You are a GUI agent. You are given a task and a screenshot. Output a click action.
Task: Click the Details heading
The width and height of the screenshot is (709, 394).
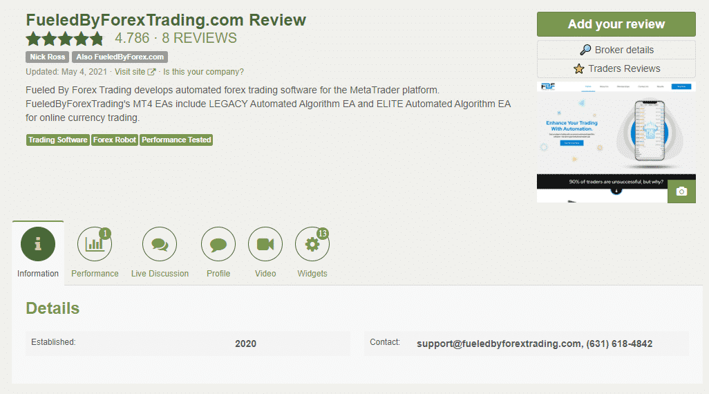click(x=53, y=308)
